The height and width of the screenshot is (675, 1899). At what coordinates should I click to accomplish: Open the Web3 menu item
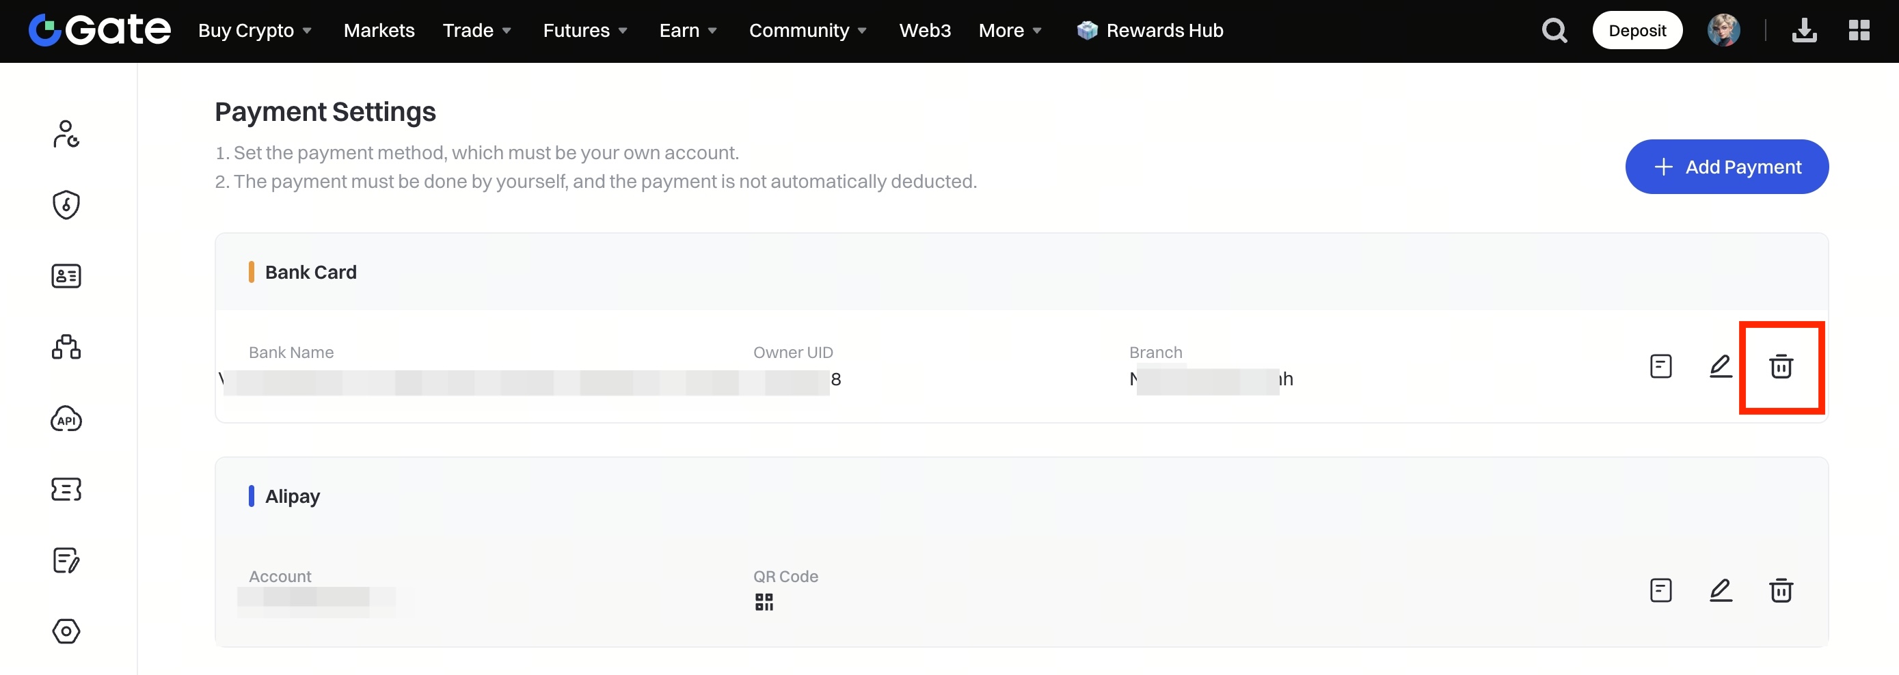pos(924,30)
